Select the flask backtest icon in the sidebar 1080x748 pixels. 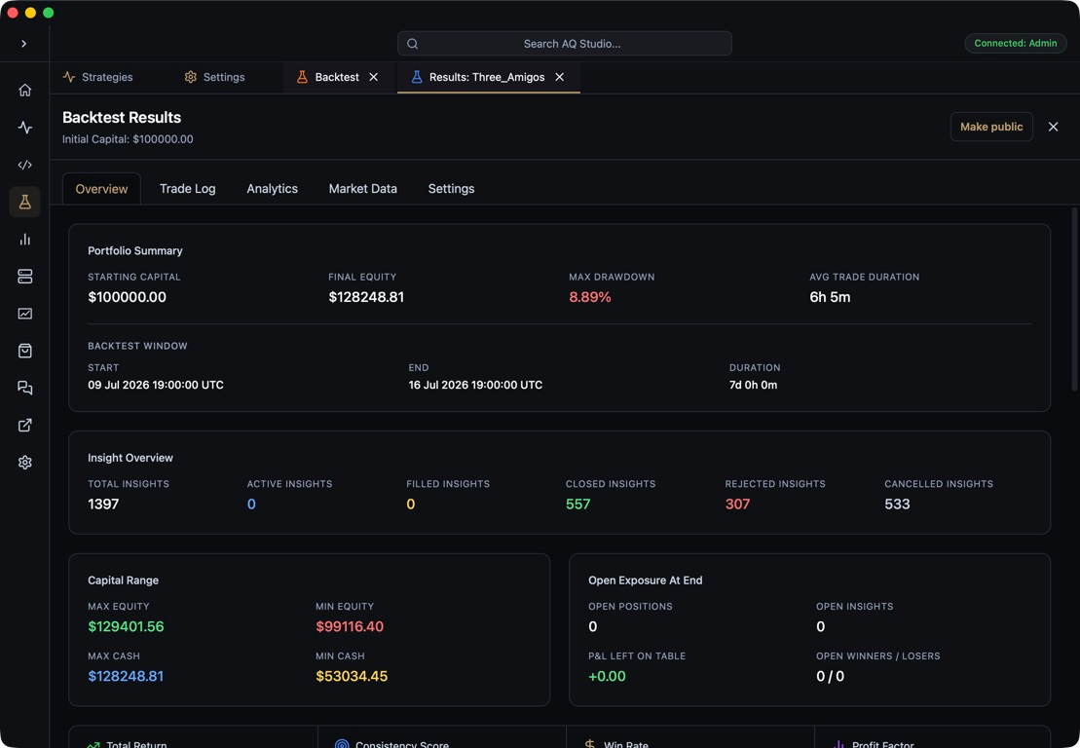tap(24, 202)
